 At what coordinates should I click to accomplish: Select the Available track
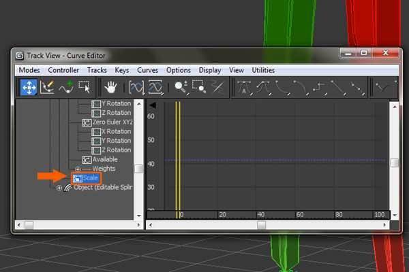(105, 159)
